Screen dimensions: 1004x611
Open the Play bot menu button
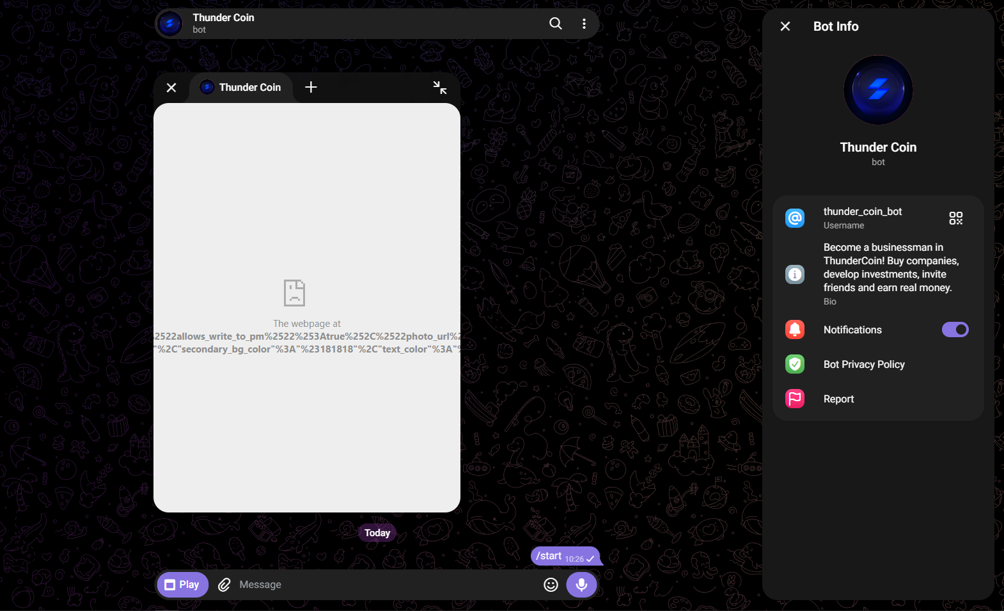[x=183, y=585]
